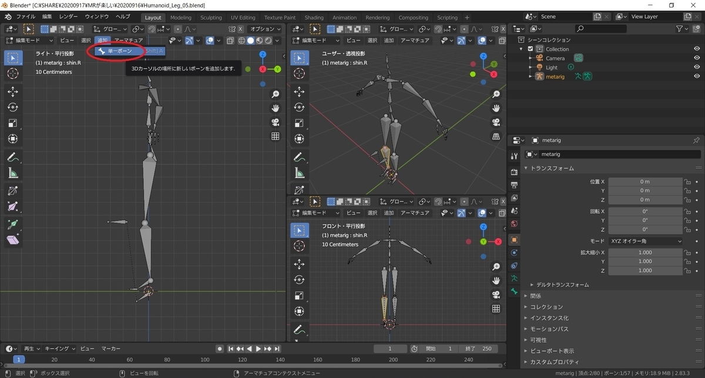
Task: Switch to the Sculpting workspace tab
Action: (211, 18)
